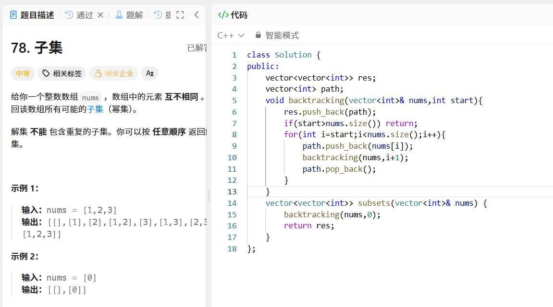Click the inline nums code term
The image size is (553, 307).
click(91, 97)
